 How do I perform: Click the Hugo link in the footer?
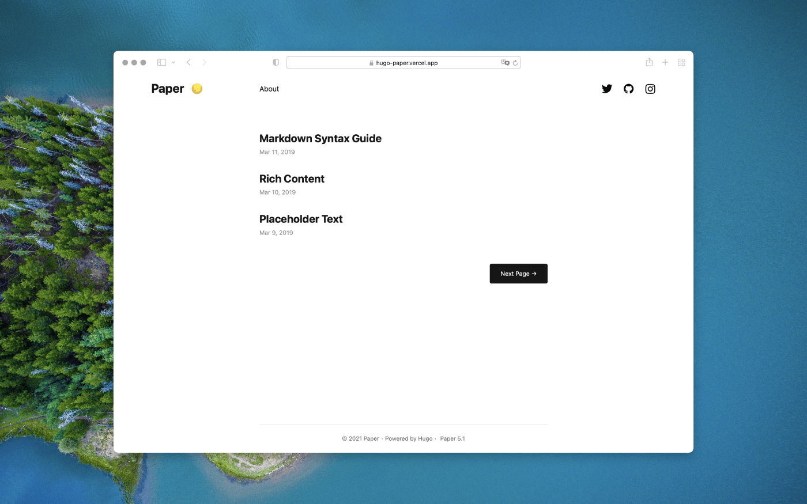[425, 438]
